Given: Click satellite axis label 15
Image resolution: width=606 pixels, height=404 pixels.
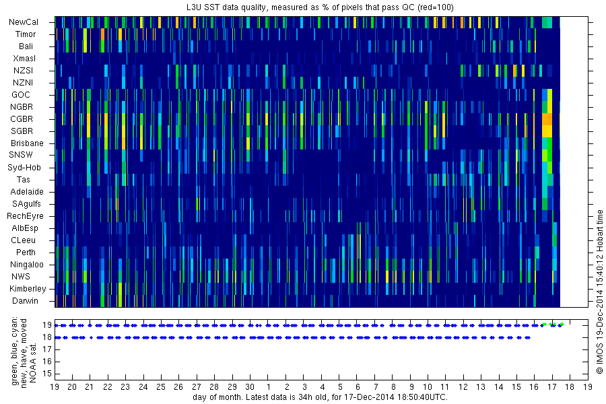Looking at the screenshot, I should pyautogui.click(x=46, y=374).
